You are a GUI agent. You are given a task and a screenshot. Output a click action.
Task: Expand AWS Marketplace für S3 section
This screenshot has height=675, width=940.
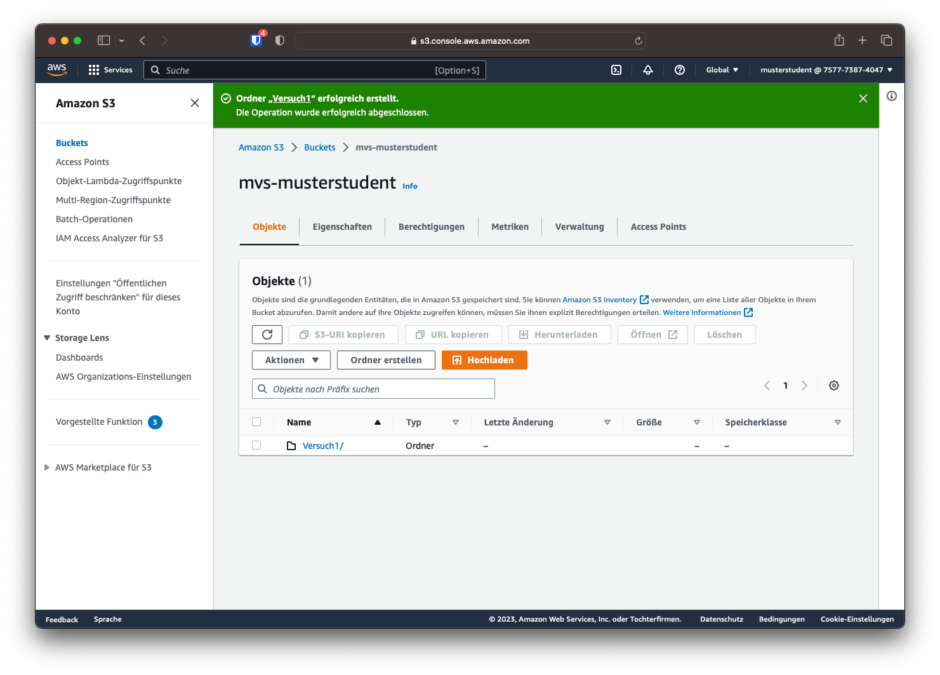tap(47, 467)
